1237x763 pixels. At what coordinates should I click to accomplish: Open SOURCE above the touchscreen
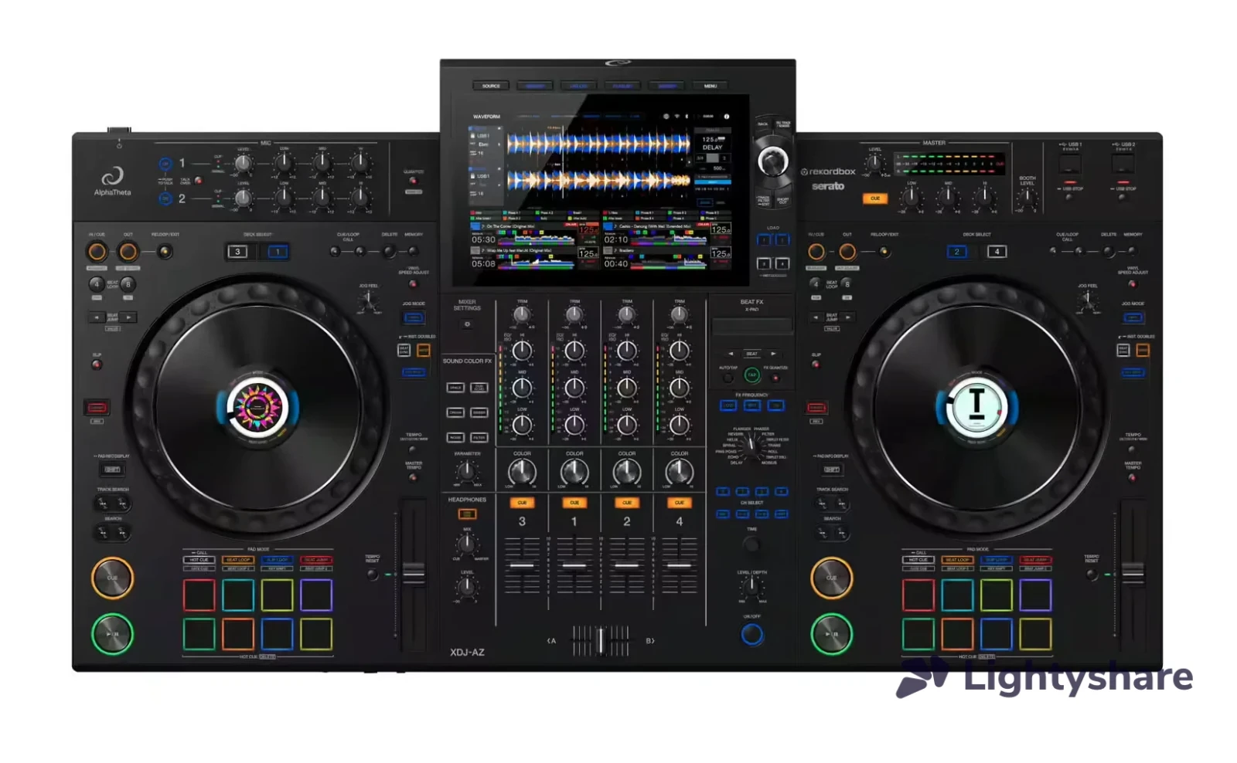491,86
